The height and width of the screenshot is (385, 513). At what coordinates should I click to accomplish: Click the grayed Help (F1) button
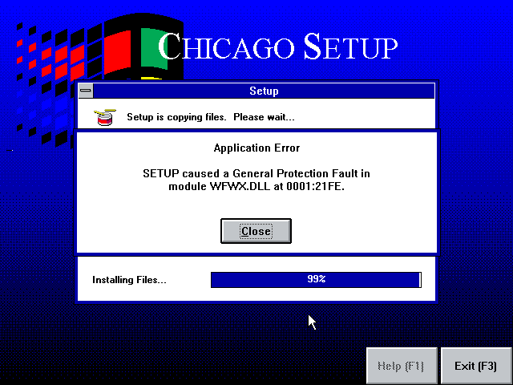coord(402,366)
